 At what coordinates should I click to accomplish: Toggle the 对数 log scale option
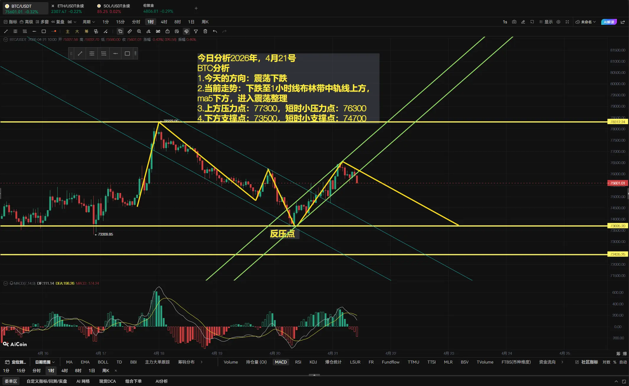[606, 362]
